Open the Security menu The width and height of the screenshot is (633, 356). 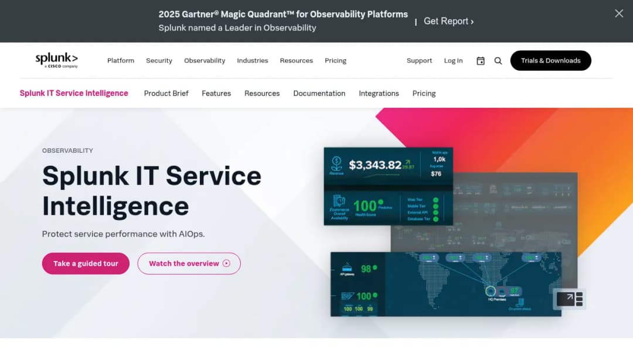tap(159, 60)
